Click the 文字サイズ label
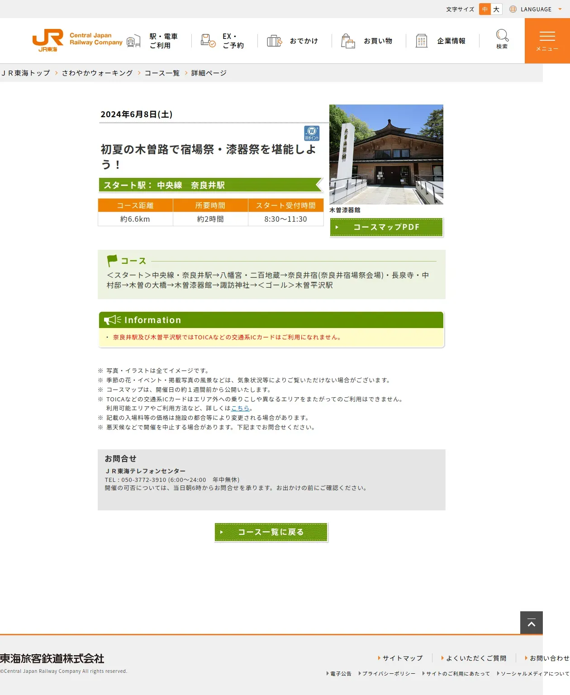Screen dimensions: 570x695 pyautogui.click(x=460, y=9)
